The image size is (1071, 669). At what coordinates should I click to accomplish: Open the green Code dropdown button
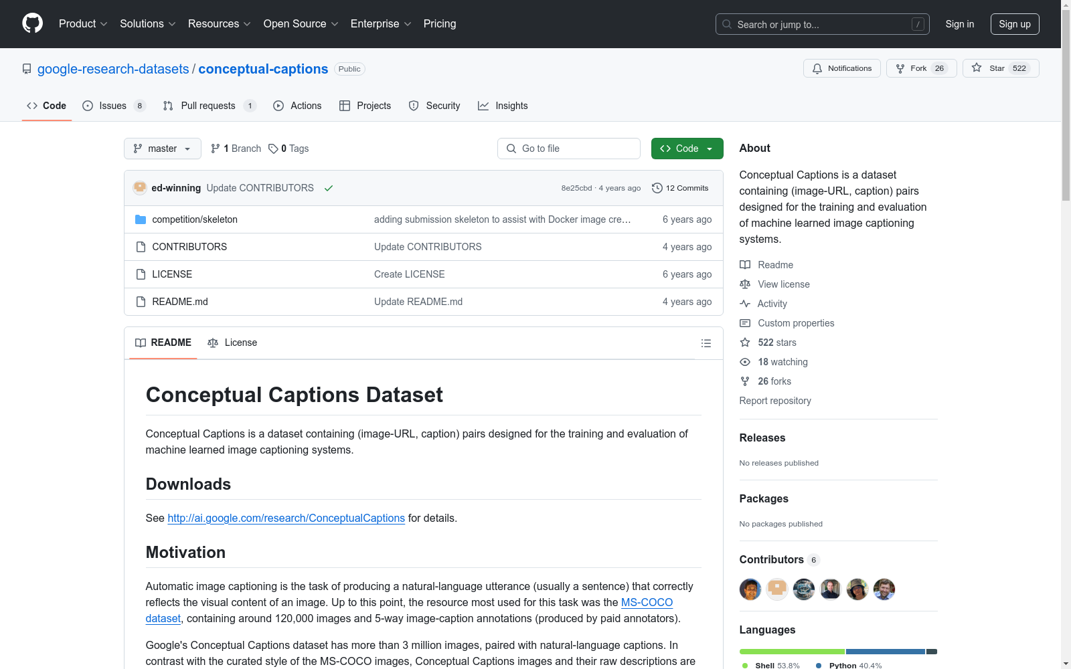tap(687, 149)
